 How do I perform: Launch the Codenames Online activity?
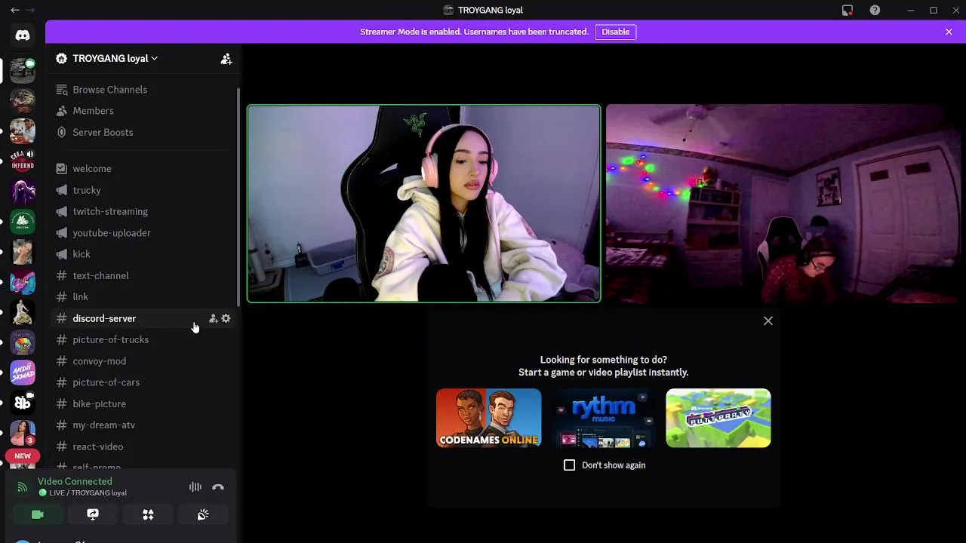coord(488,419)
